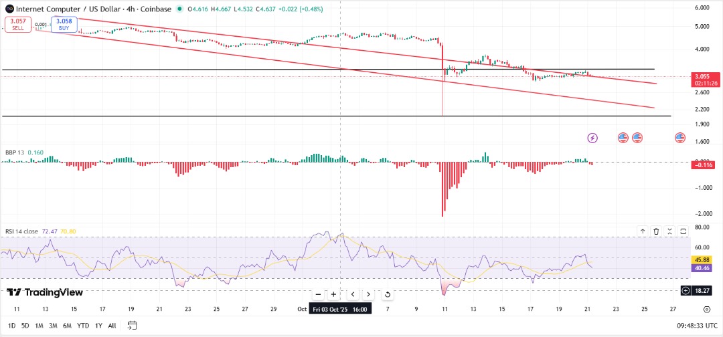Click the yellow 45.88 RSI value label
This screenshot has width=723, height=337.
(x=702, y=259)
